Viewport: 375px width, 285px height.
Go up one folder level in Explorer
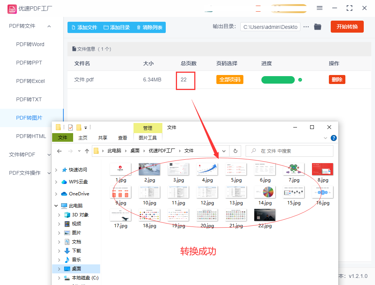[87, 151]
